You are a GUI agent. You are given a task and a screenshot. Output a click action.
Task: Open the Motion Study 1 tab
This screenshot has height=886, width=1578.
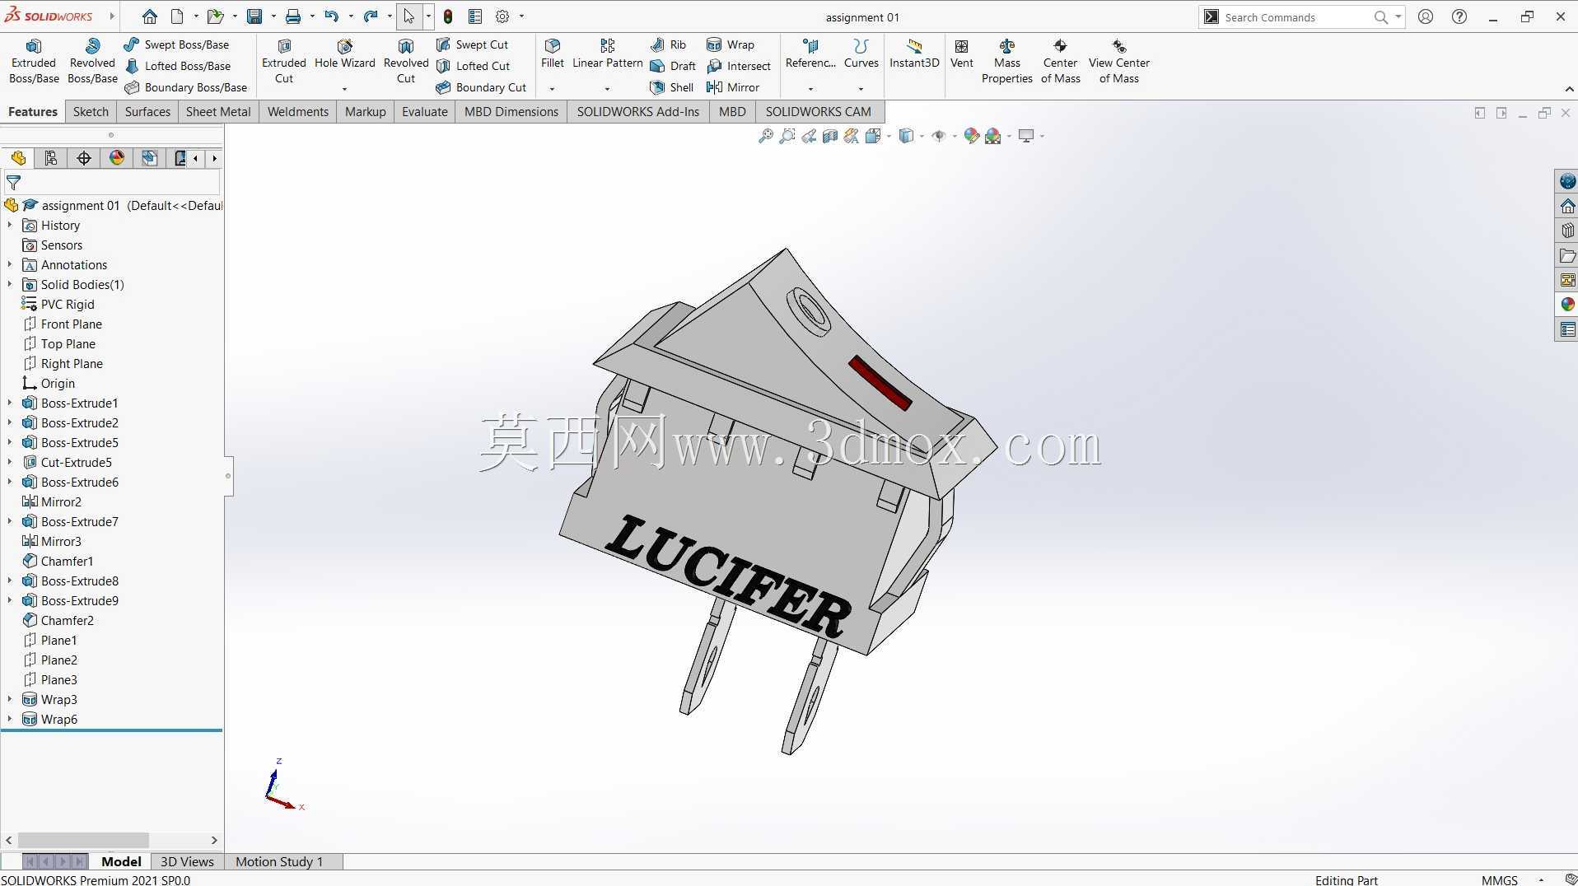tap(279, 861)
